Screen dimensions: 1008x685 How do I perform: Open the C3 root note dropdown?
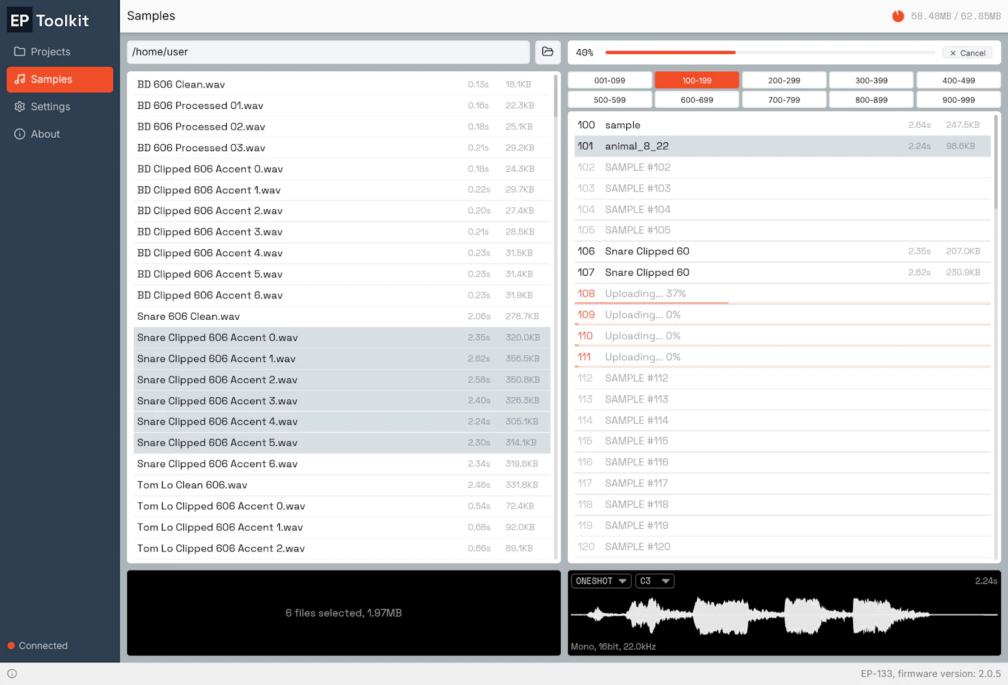[655, 581]
